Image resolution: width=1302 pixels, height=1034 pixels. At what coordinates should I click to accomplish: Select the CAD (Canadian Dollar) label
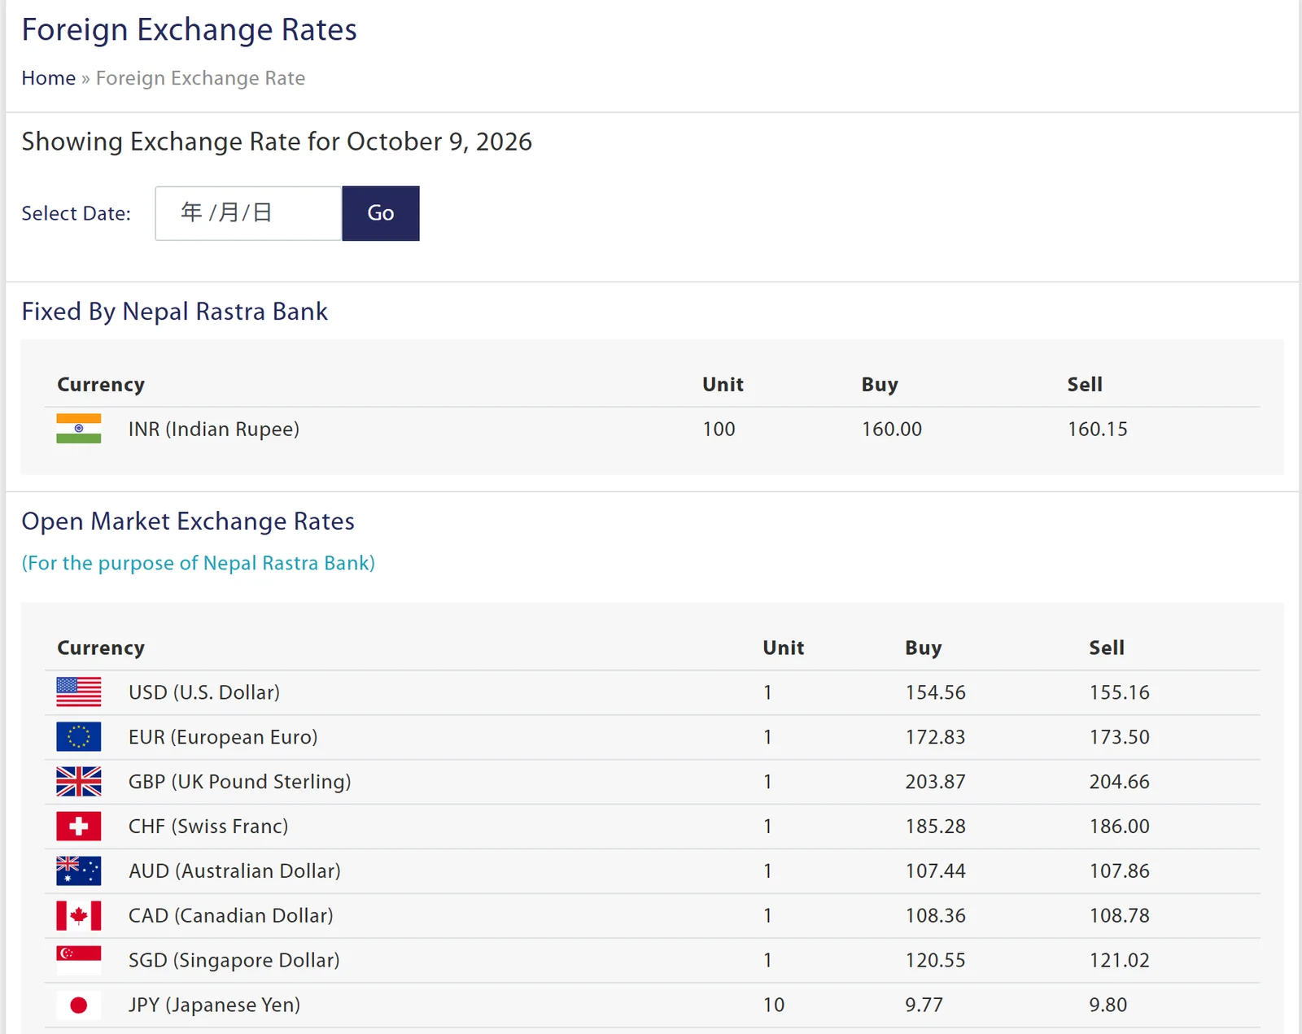(x=231, y=915)
